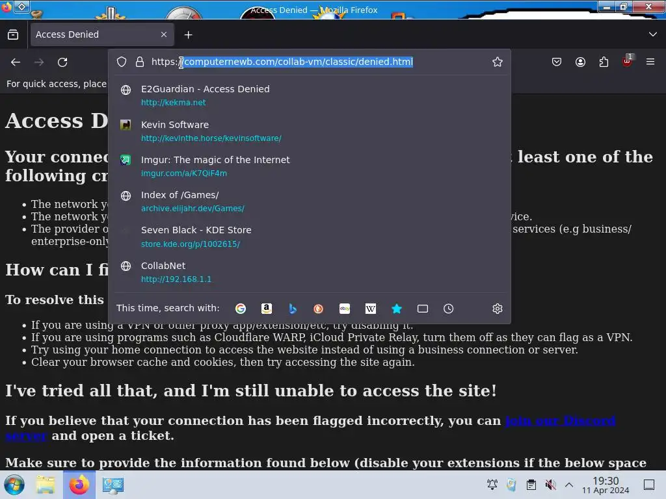This screenshot has height=499, width=666.
Task: Search this time with eBay
Action: pyautogui.click(x=345, y=309)
